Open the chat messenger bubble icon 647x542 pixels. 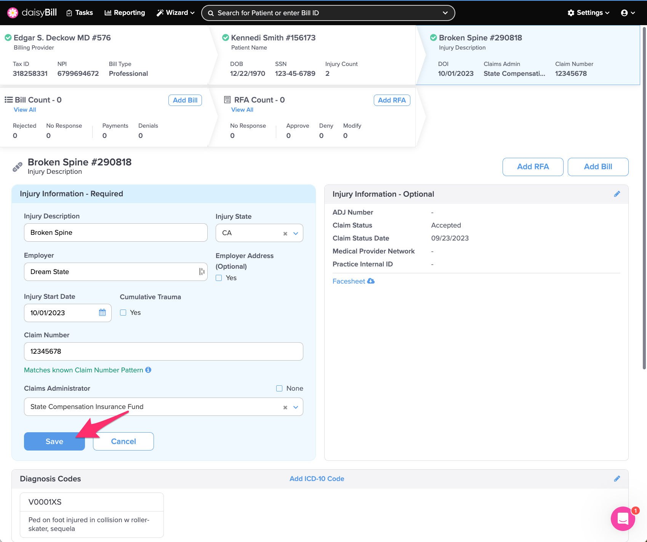[x=623, y=518]
